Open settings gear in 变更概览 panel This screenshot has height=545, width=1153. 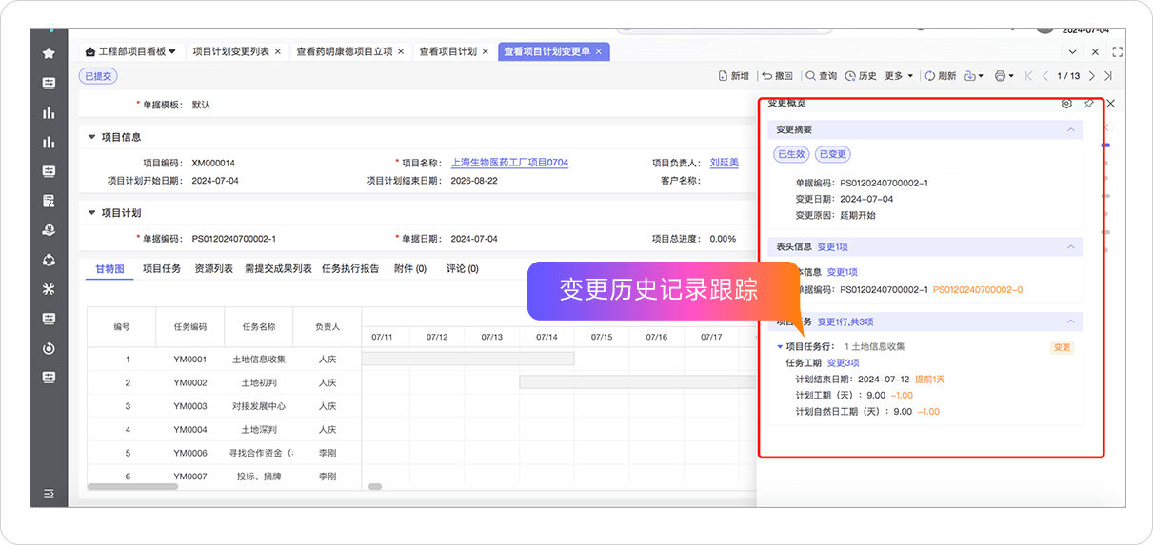click(x=1066, y=104)
